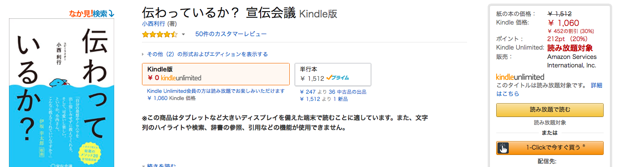Open the 50件のカスタマーレビュー link
This screenshot has height=167, width=618.
[x=231, y=34]
